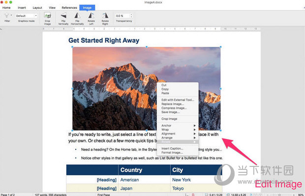The image size is (305, 196).
Task: Click the 14.68 x 8.26 size indicator
Action: pyautogui.click(x=237, y=195)
